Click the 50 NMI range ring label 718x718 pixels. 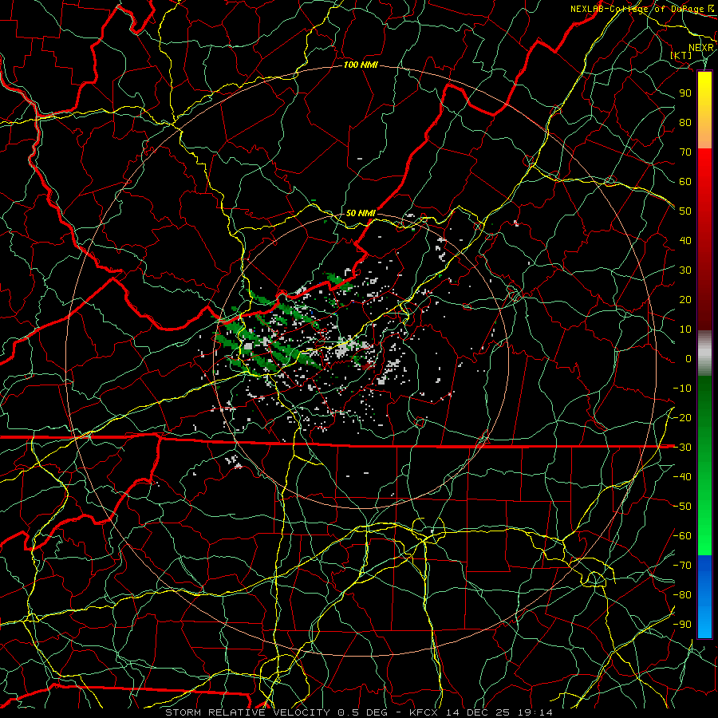click(x=361, y=213)
